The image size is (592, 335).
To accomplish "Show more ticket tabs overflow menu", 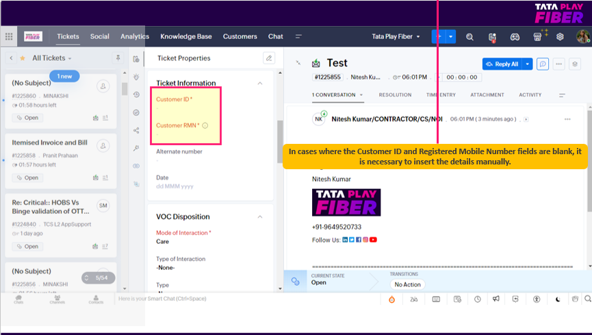I will [562, 95].
